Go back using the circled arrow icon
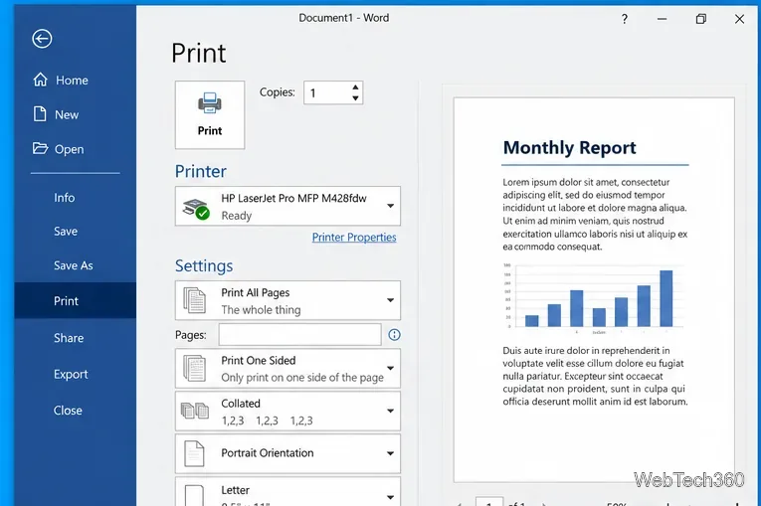 click(42, 39)
